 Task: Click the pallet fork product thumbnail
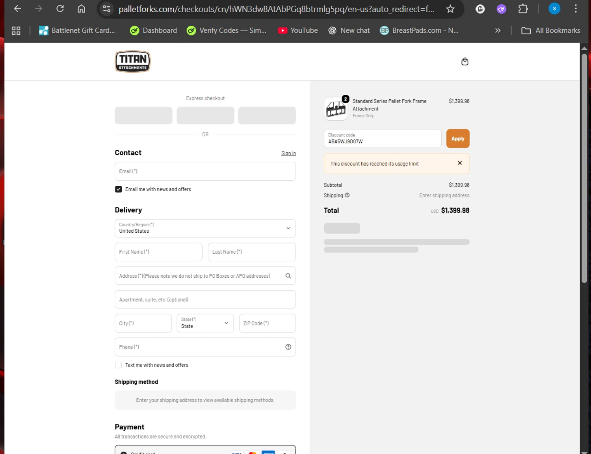(x=336, y=108)
